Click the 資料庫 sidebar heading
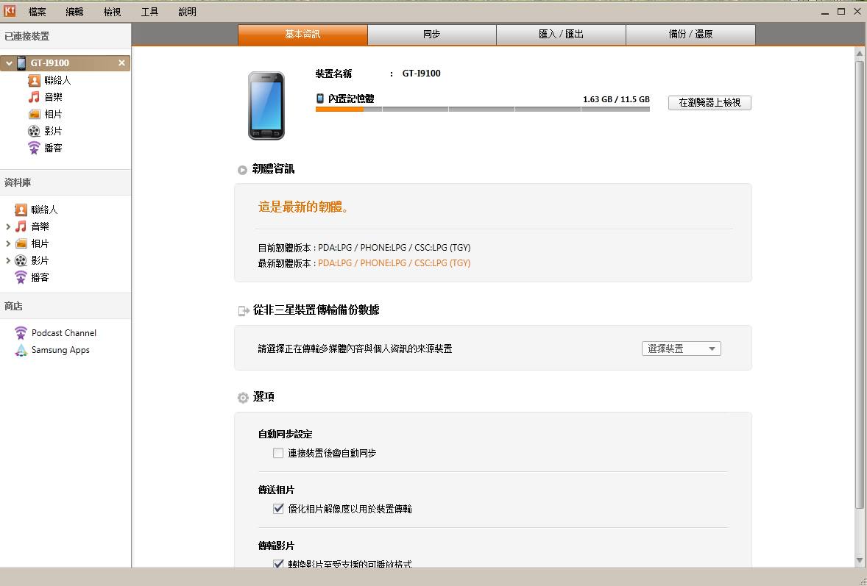The width and height of the screenshot is (867, 586). pos(18,182)
